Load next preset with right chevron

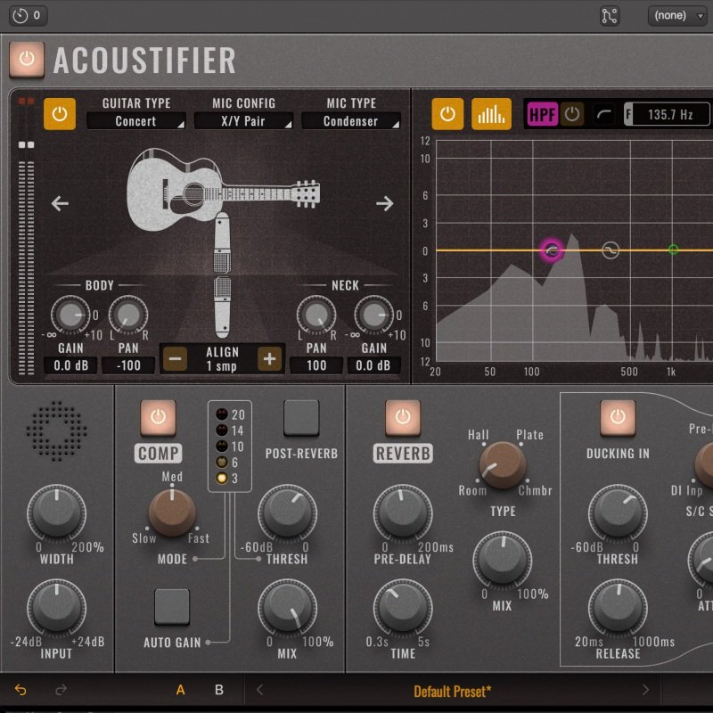click(x=645, y=690)
